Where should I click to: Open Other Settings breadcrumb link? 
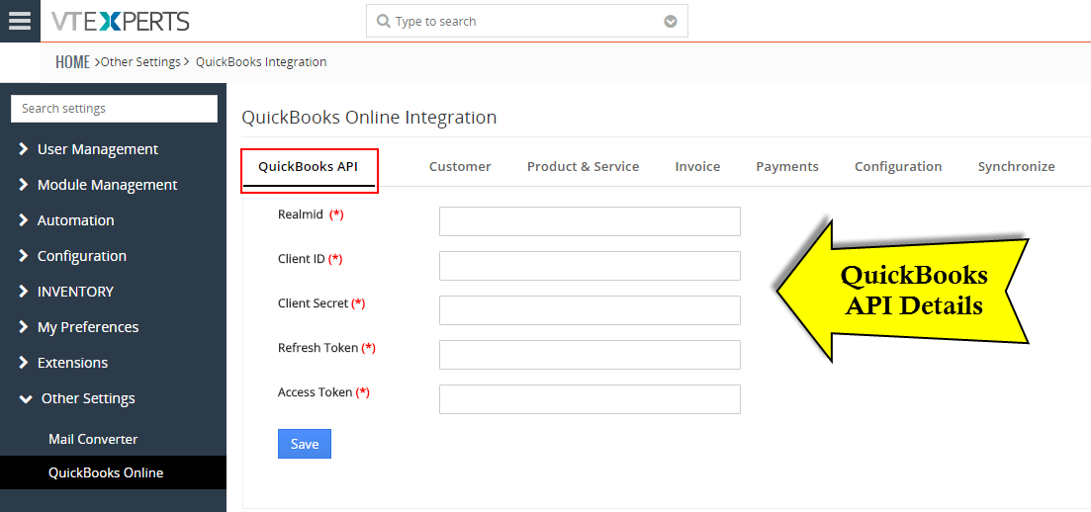(140, 62)
